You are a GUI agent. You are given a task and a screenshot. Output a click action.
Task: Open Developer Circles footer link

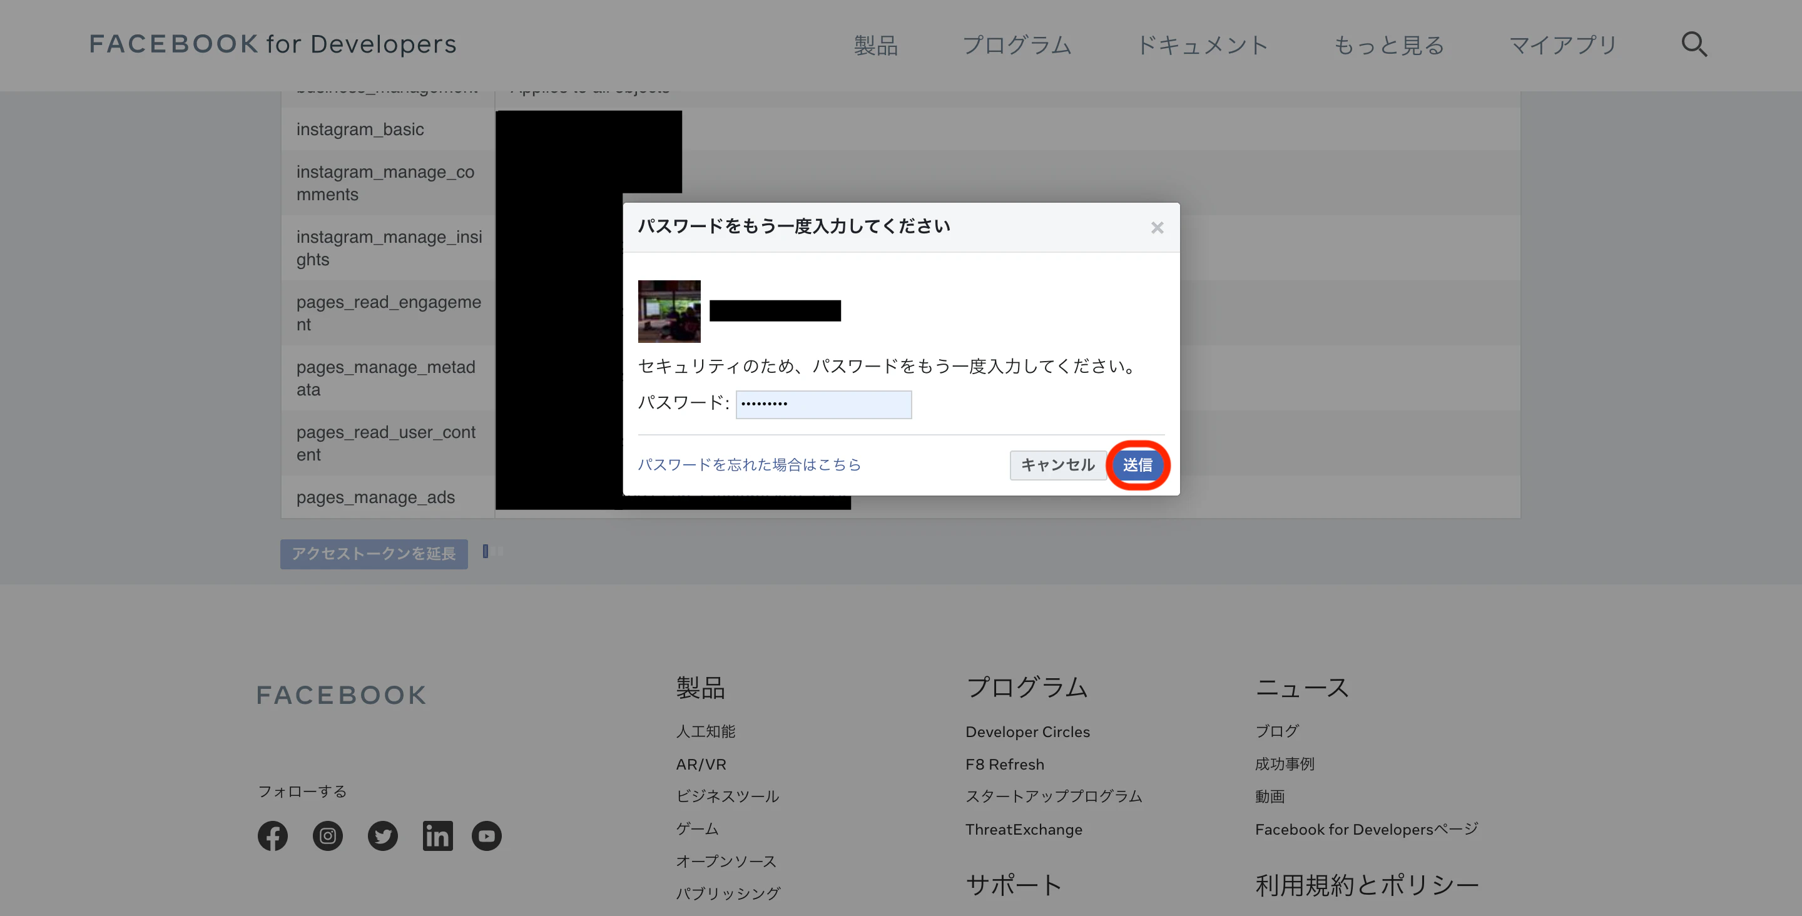click(x=1027, y=731)
